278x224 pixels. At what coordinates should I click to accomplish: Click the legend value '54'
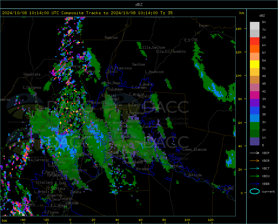[264, 61]
